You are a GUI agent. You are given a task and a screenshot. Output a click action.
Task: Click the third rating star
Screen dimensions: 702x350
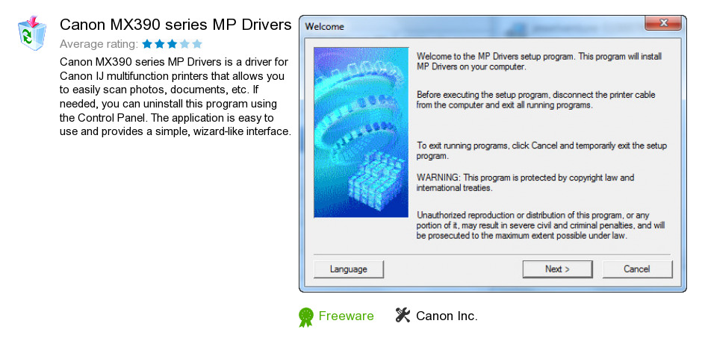172,44
